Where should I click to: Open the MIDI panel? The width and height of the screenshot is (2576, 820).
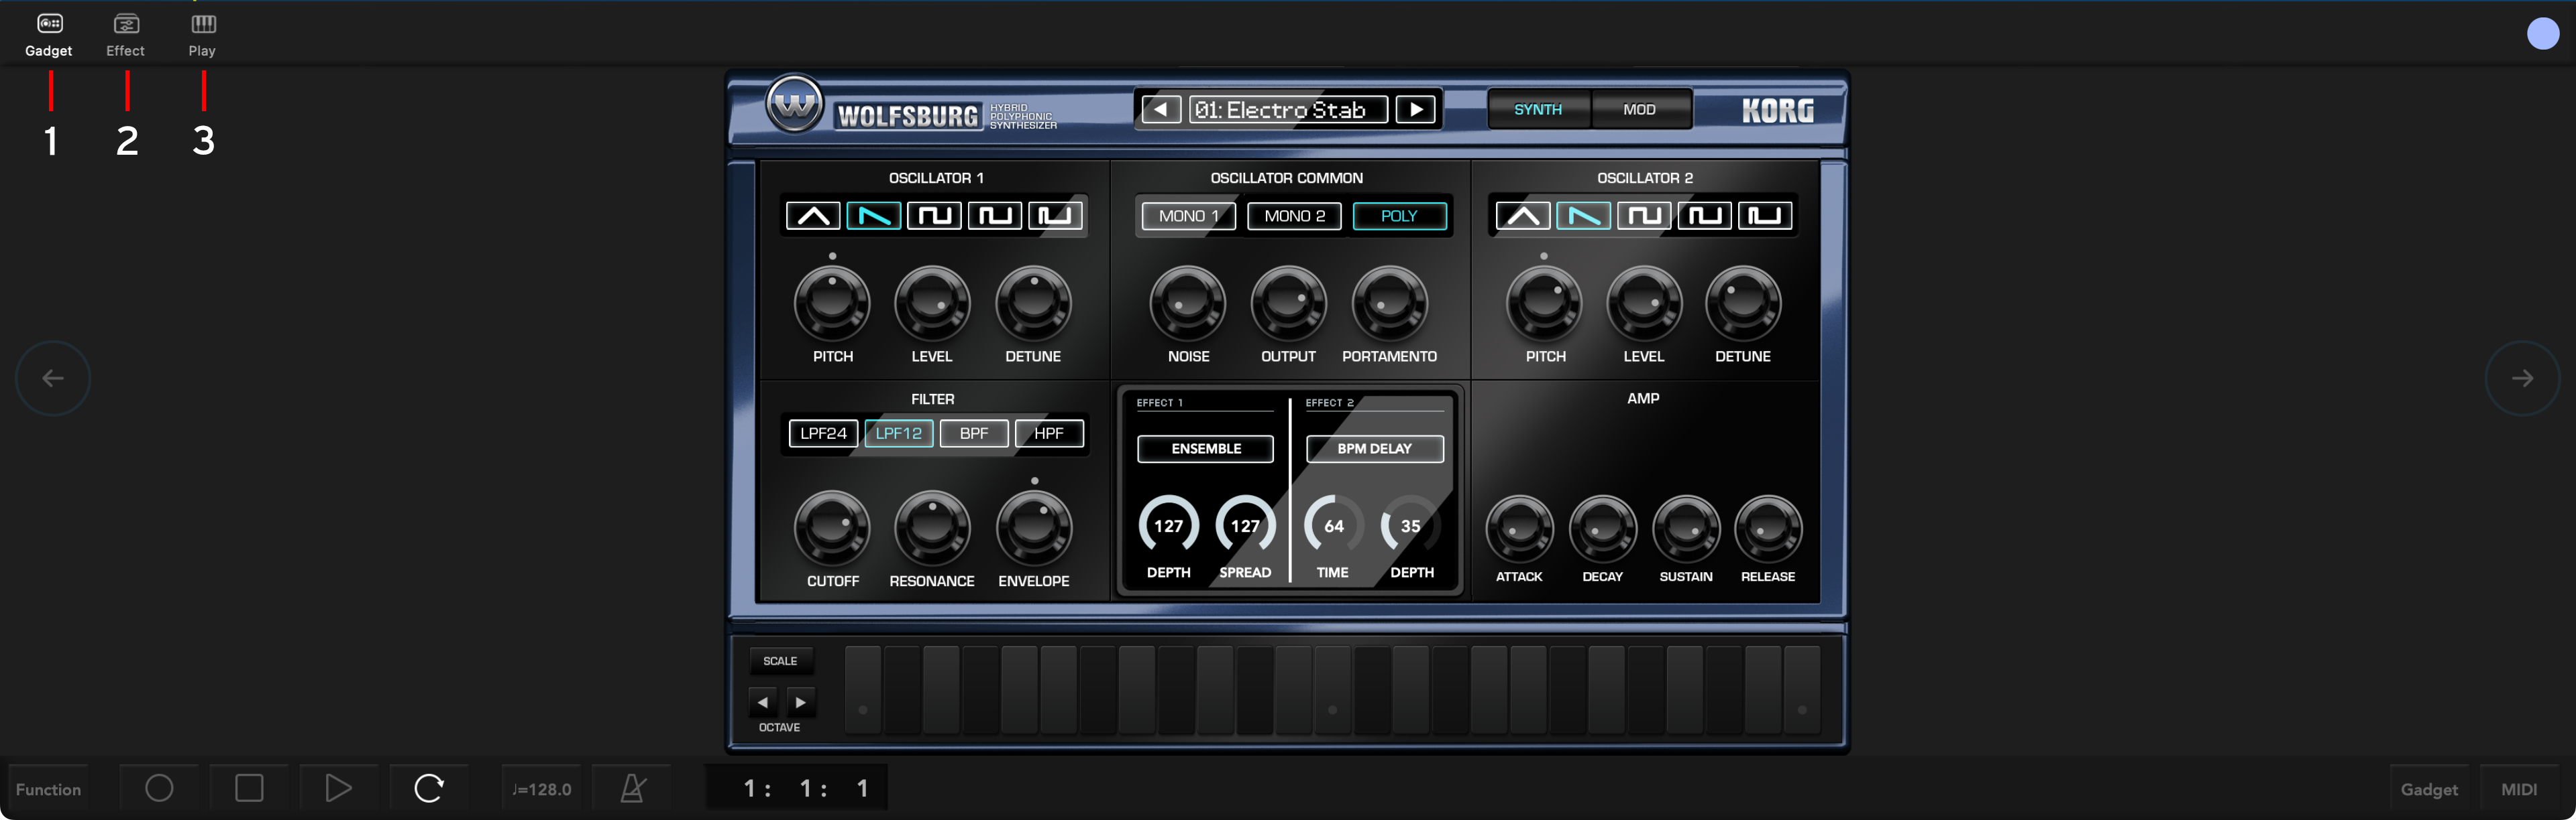click(2519, 789)
